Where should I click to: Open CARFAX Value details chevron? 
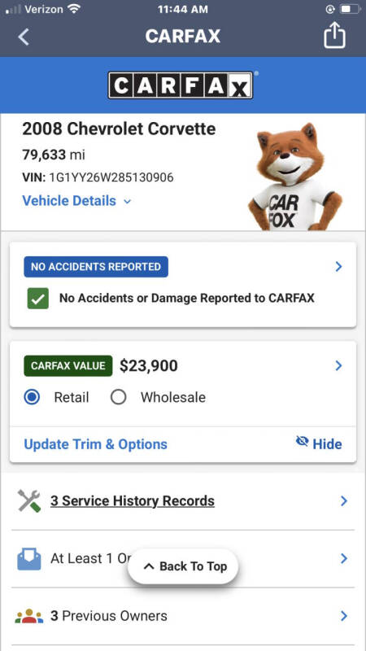pyautogui.click(x=338, y=365)
